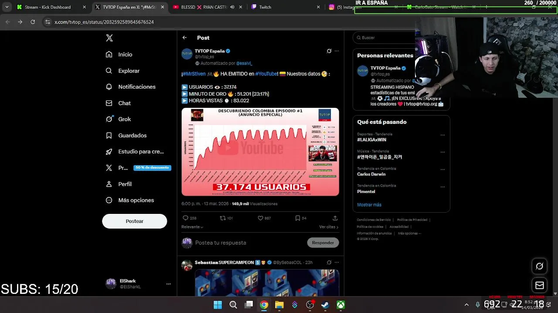Click repost icon with 101 reposts

[x=223, y=218]
